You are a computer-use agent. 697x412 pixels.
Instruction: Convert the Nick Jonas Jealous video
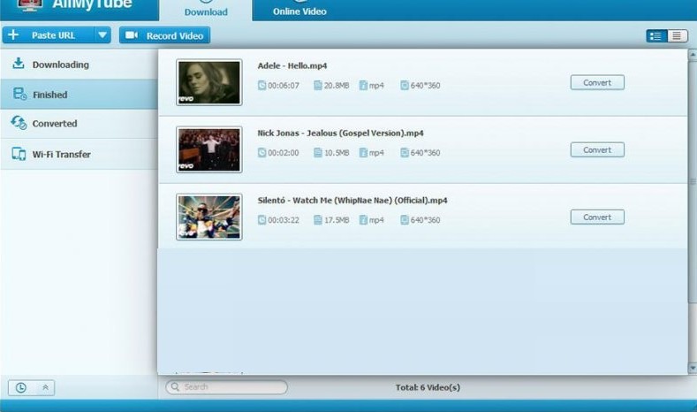tap(597, 150)
